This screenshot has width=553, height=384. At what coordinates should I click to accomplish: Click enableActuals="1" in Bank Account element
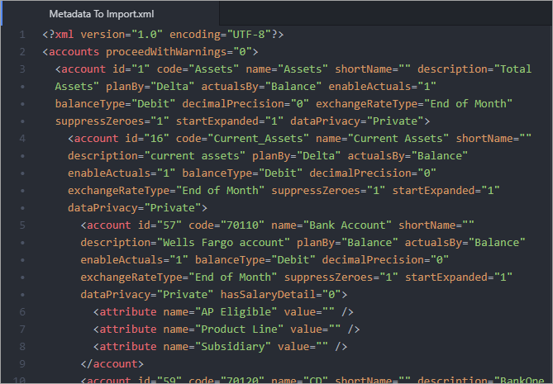coord(134,260)
